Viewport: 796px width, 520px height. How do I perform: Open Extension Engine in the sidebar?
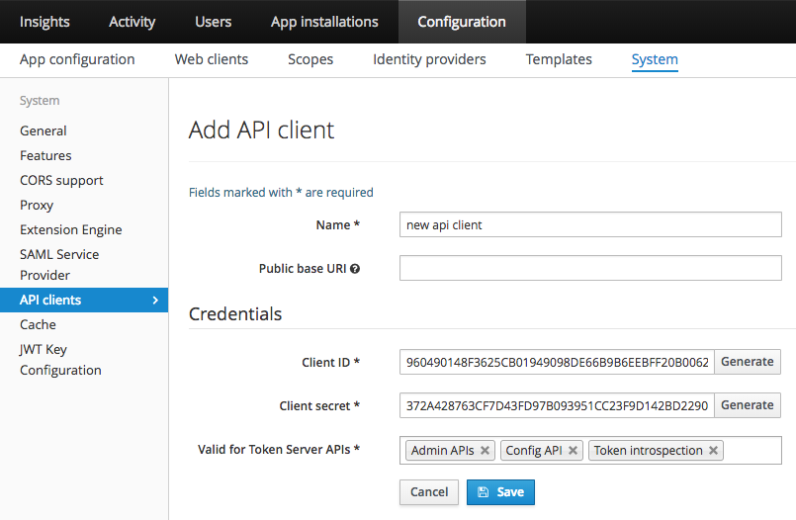click(71, 229)
